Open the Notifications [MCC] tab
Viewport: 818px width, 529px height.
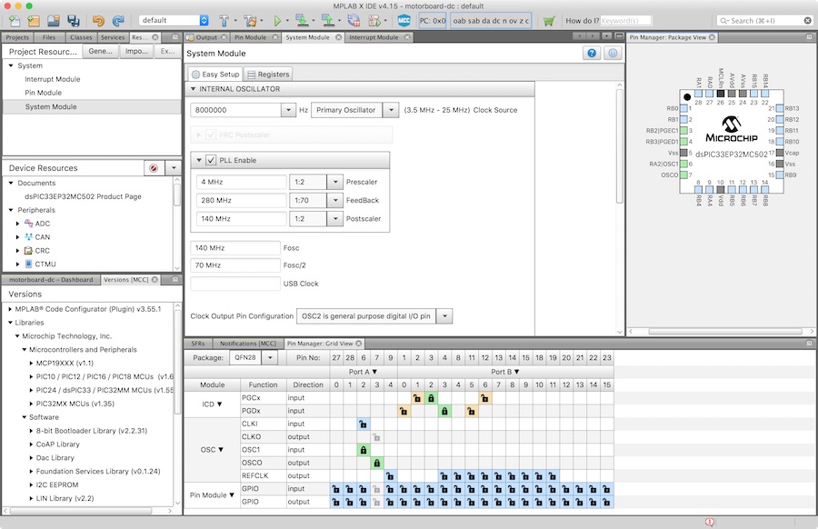point(248,344)
